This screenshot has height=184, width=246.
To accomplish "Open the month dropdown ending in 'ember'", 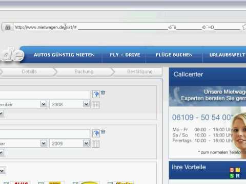I will click(24, 104).
